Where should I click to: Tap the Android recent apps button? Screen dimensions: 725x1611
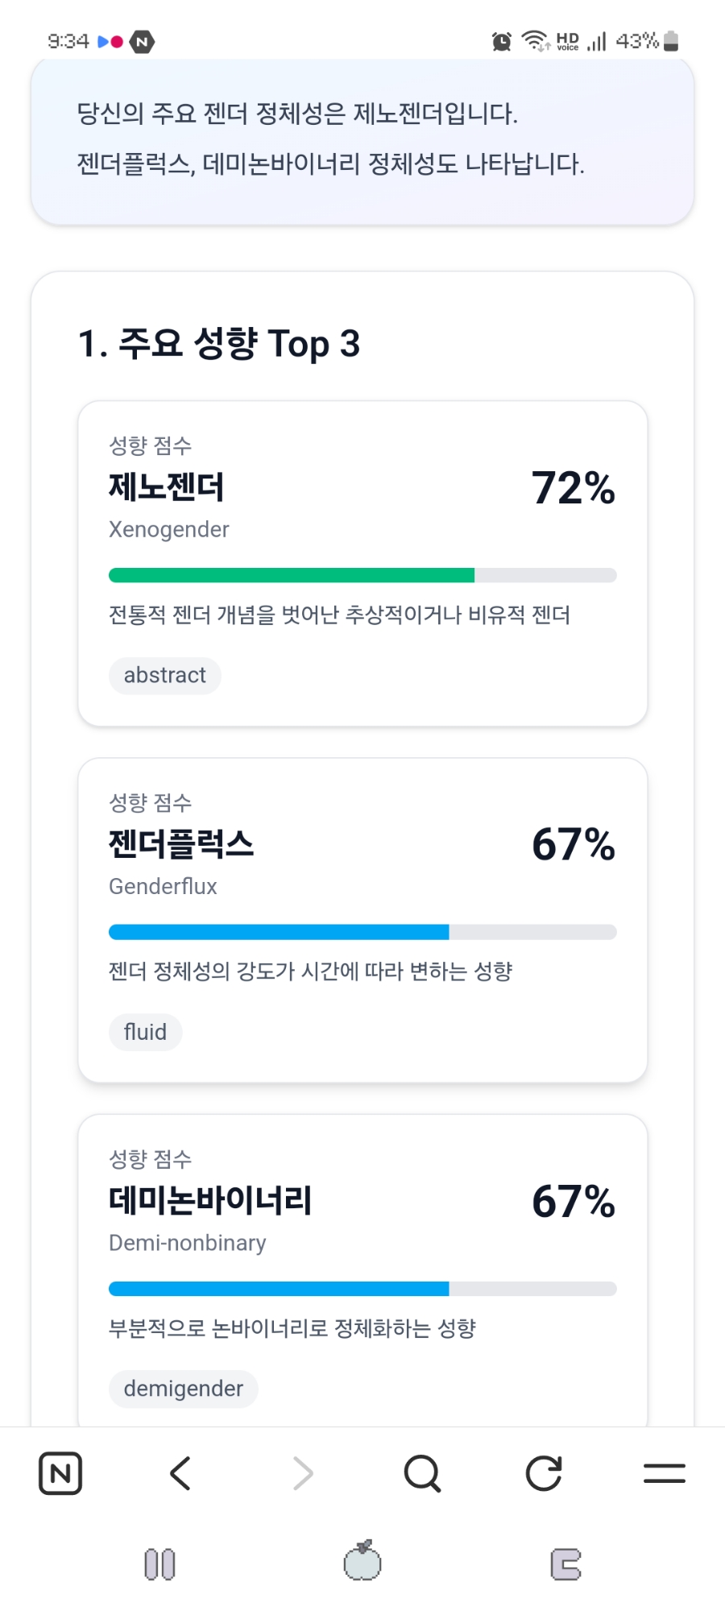coord(159,1564)
